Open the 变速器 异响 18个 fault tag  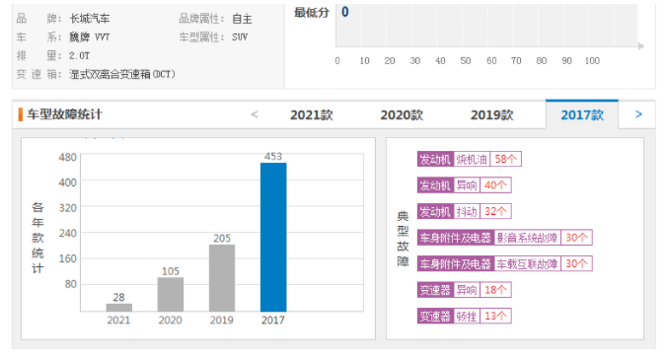464,290
